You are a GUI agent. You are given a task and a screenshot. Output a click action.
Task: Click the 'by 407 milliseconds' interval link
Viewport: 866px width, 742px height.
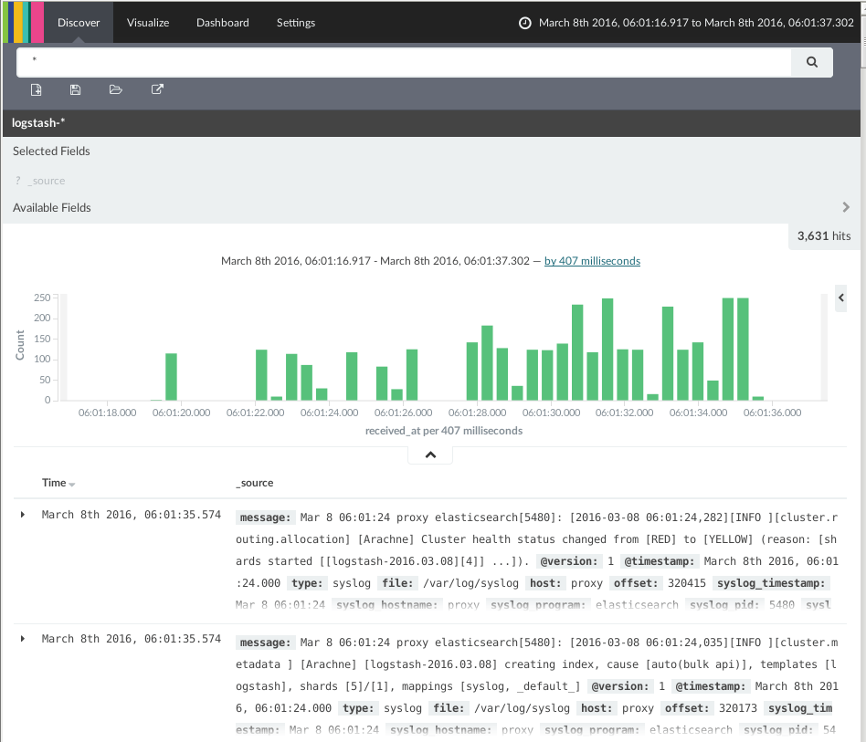point(592,261)
